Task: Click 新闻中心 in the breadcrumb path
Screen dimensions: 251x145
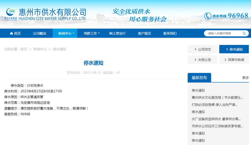Action: point(40,49)
